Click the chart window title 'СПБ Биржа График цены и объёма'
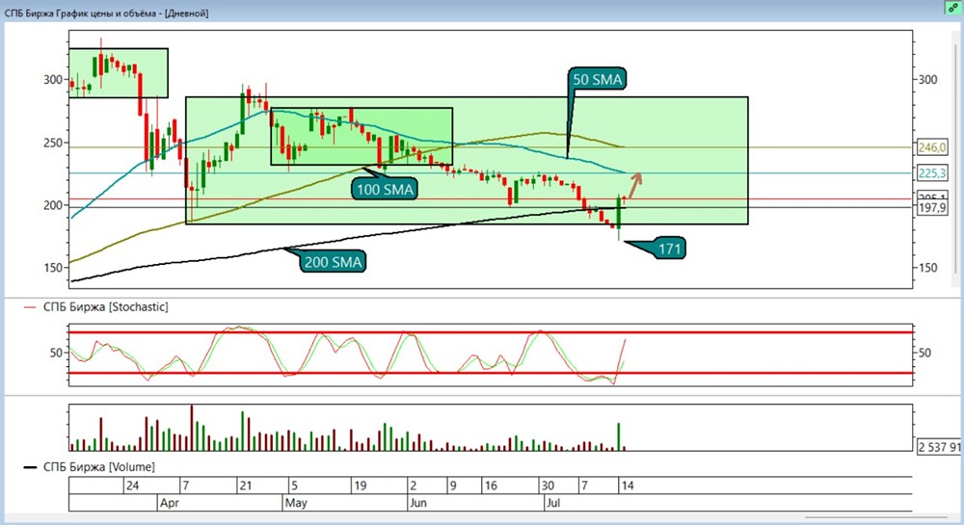Screen dimensions: 964x525 [82, 13]
